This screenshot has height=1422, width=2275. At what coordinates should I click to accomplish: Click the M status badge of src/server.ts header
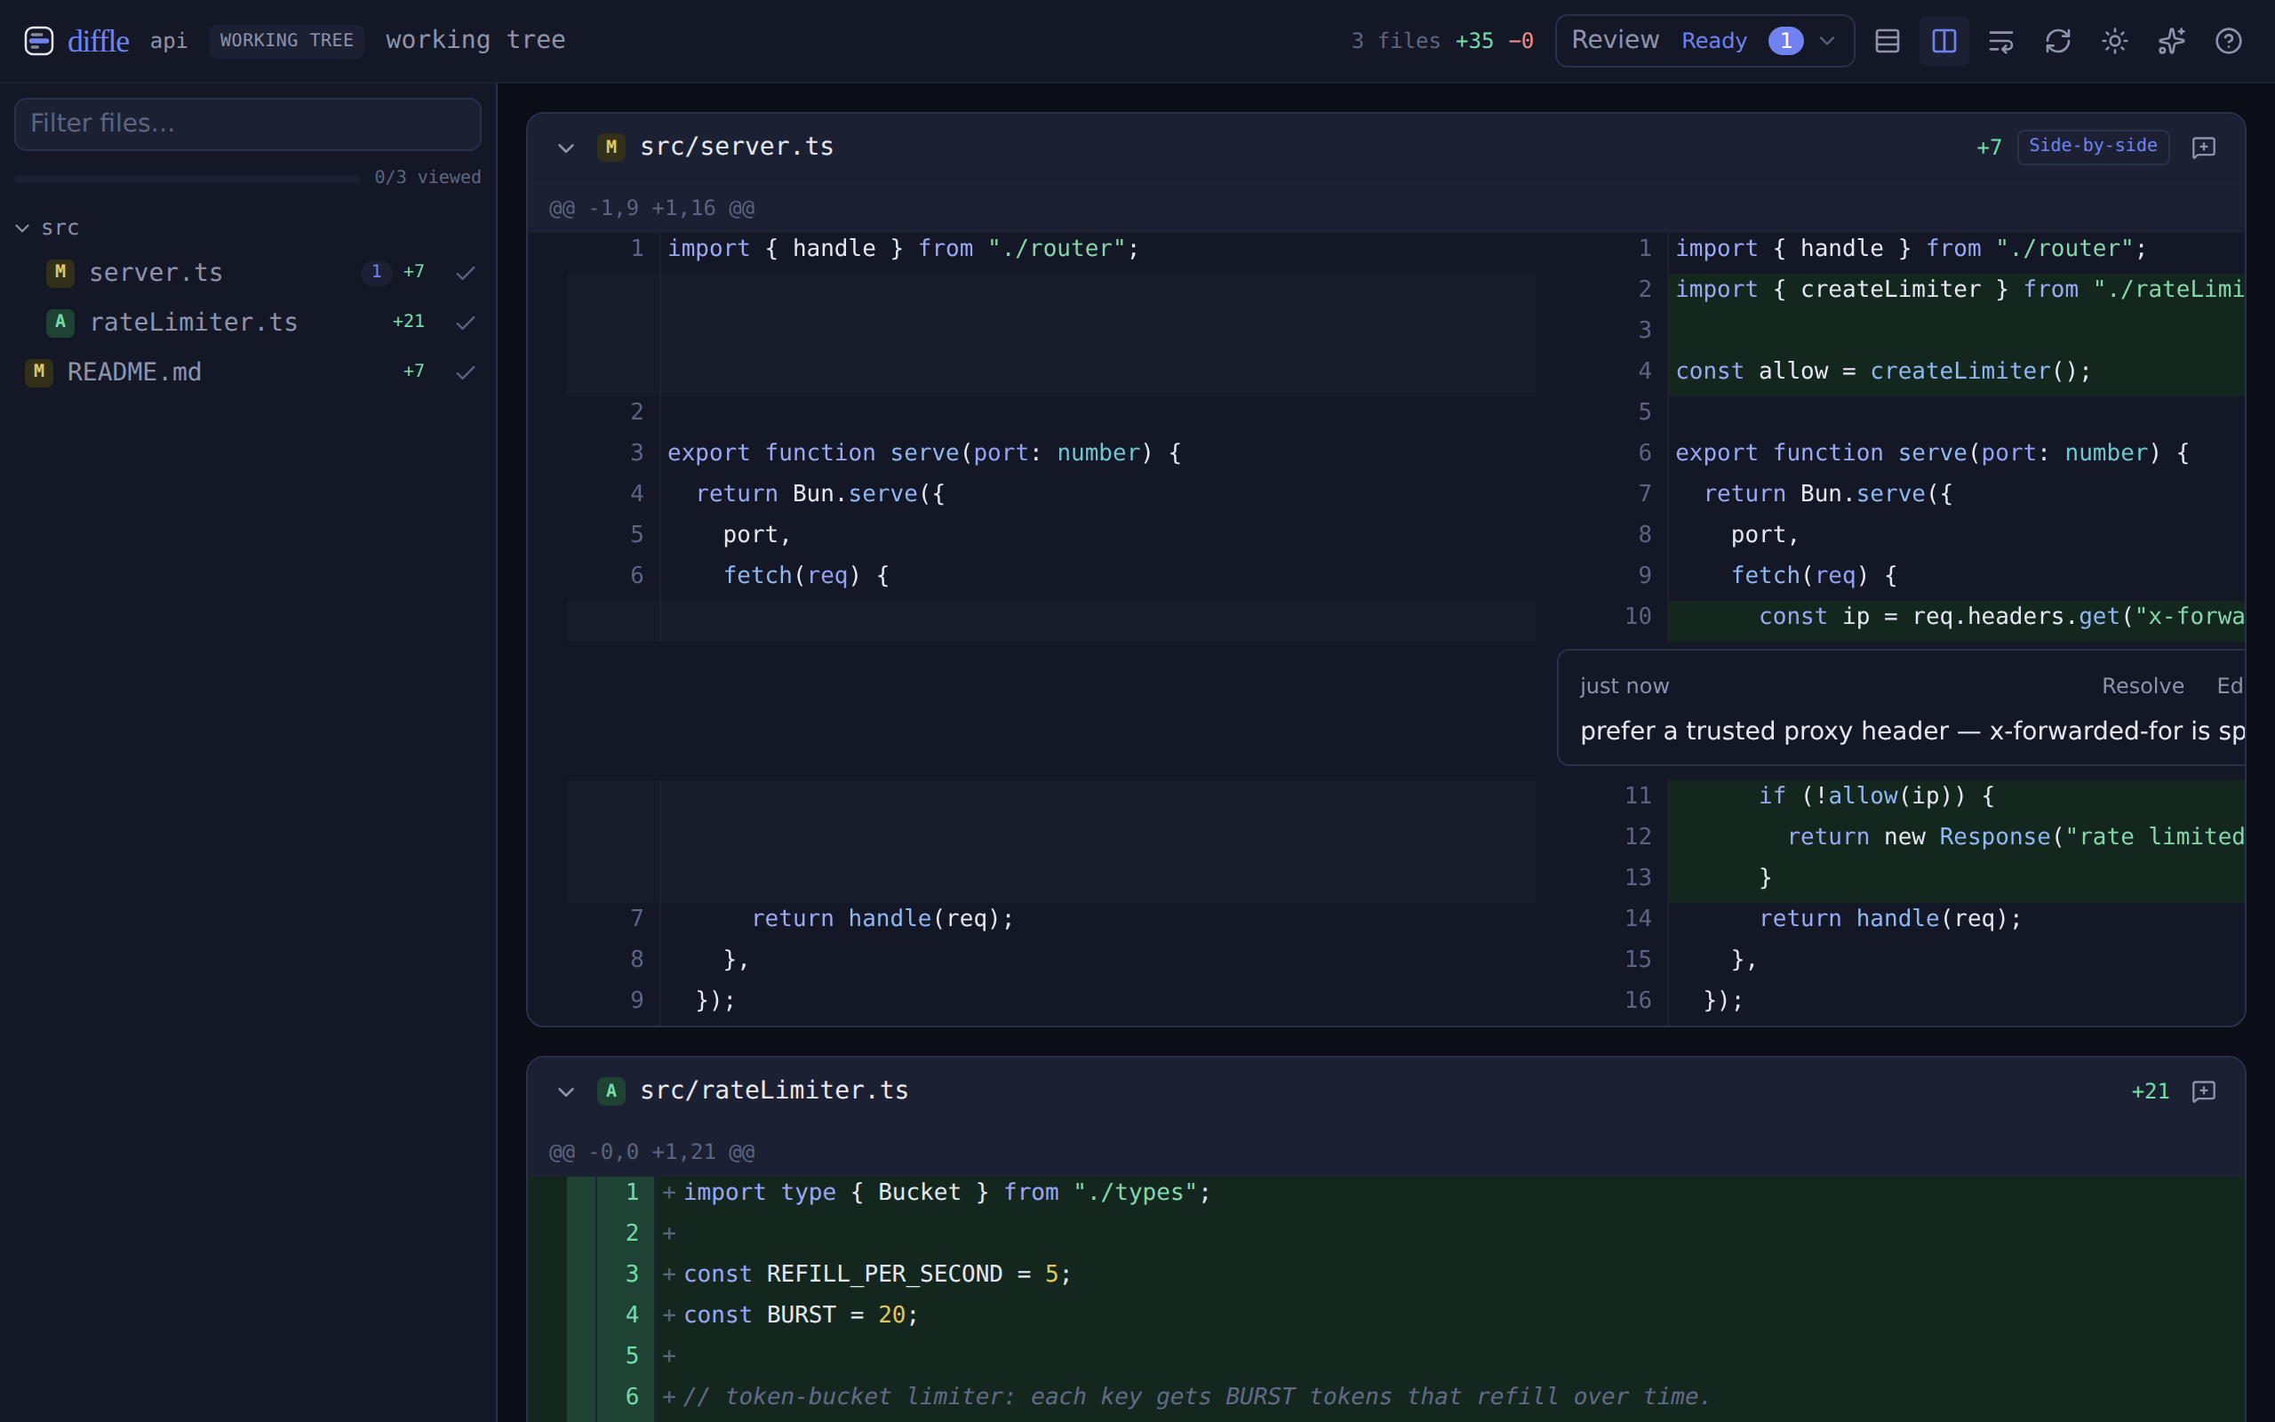[x=611, y=147]
